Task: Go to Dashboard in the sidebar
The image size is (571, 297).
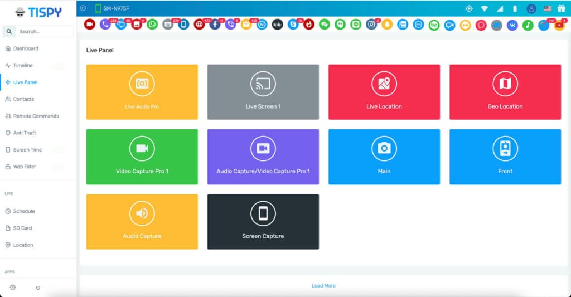Action: point(26,48)
